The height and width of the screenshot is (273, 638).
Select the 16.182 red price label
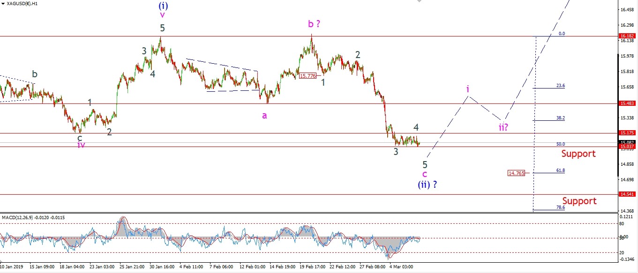628,36
